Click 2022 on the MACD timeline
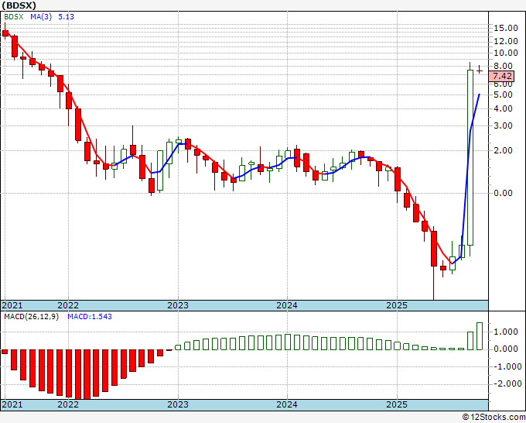 [68, 404]
